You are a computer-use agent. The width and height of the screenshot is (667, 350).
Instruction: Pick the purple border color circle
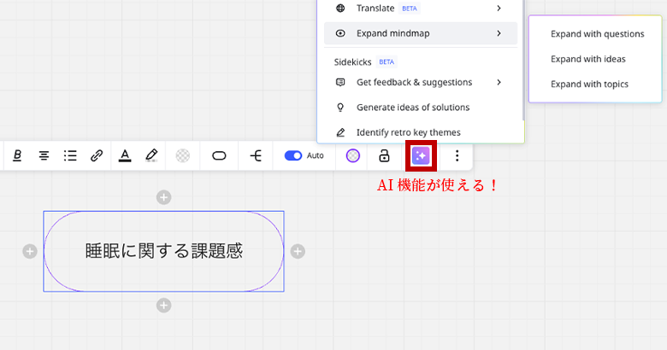(353, 155)
